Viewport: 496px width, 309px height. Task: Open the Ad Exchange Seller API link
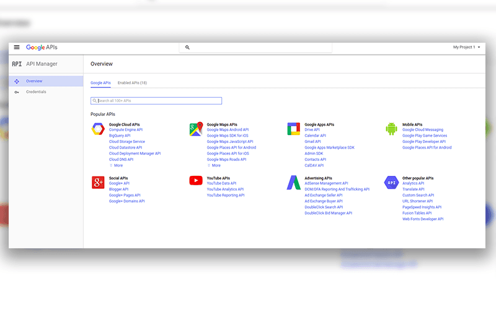pyautogui.click(x=324, y=196)
